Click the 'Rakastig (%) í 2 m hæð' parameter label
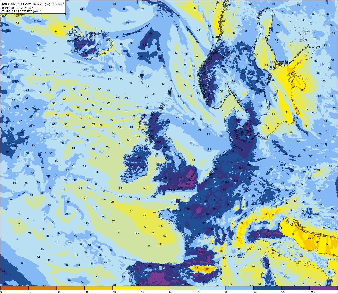 pyautogui.click(x=48, y=4)
